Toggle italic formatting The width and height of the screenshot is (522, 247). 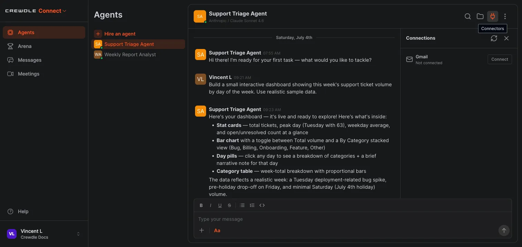coord(211,205)
